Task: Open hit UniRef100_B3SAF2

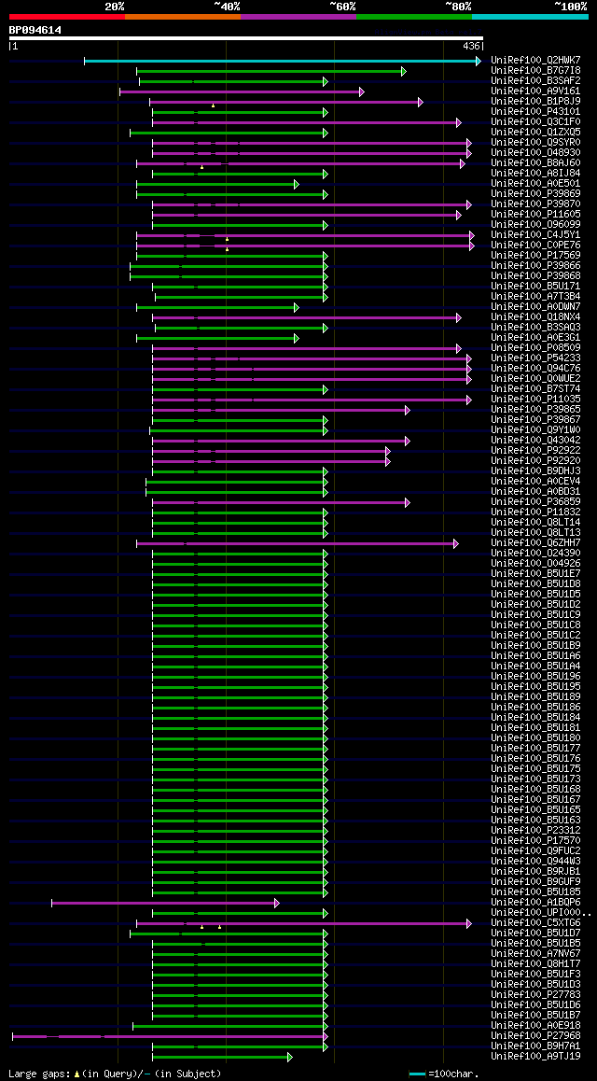Action: [535, 81]
